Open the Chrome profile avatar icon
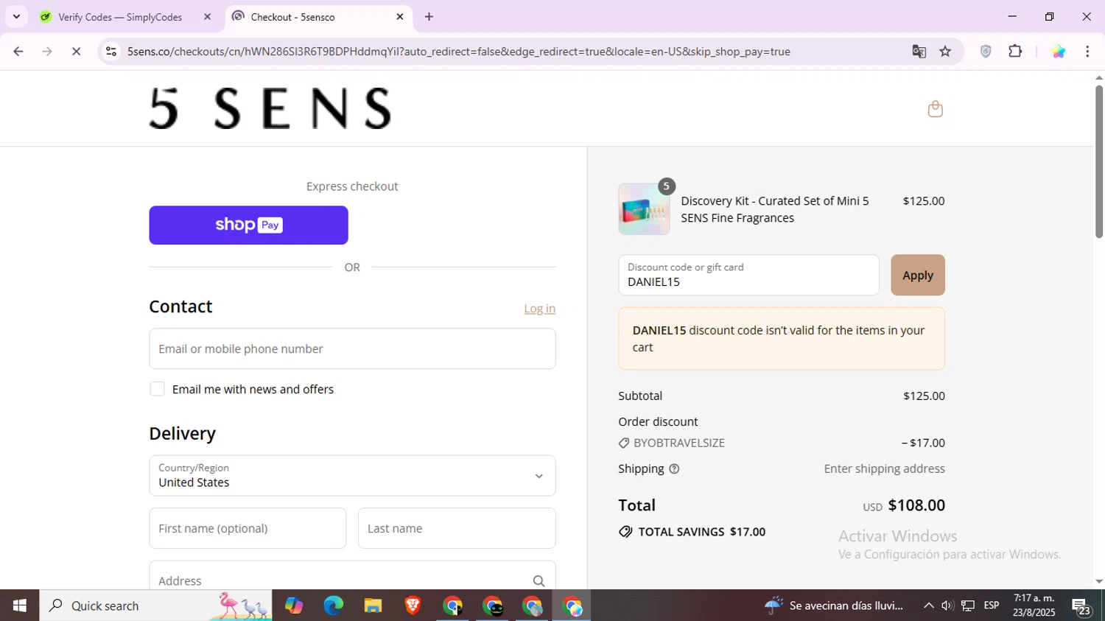This screenshot has width=1105, height=621. 1058,52
